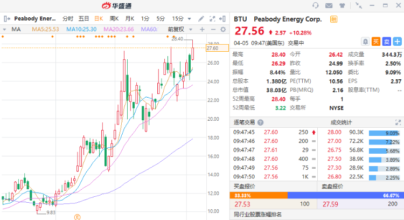
Task: Set a price alert bell
Action: (365, 42)
